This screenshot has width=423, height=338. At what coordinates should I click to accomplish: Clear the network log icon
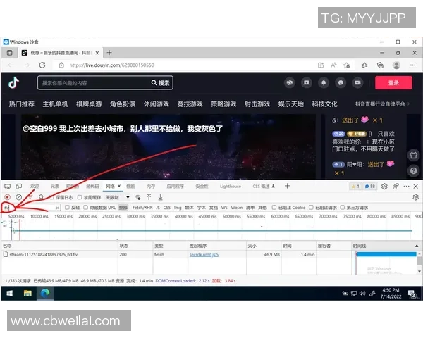[18, 197]
